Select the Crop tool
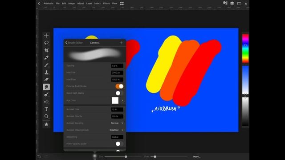 pos(46,50)
